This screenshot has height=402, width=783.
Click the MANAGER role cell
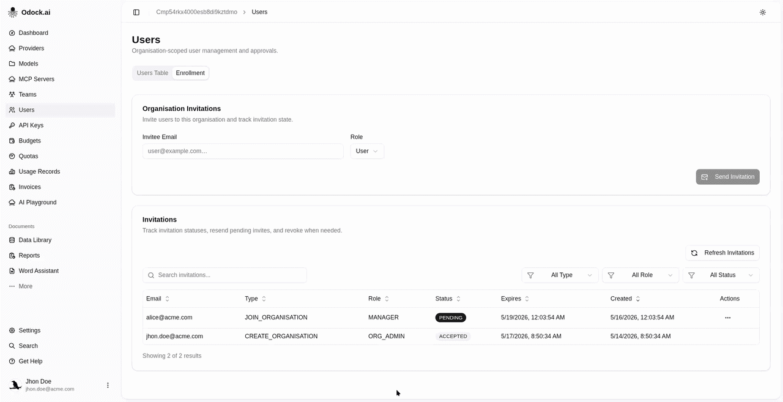tap(384, 318)
